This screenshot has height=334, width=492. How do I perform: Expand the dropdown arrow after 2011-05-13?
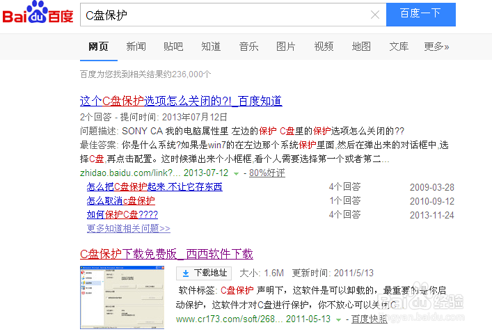click(339, 320)
